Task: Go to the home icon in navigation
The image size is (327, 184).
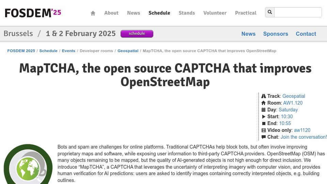Action: pyautogui.click(x=93, y=13)
